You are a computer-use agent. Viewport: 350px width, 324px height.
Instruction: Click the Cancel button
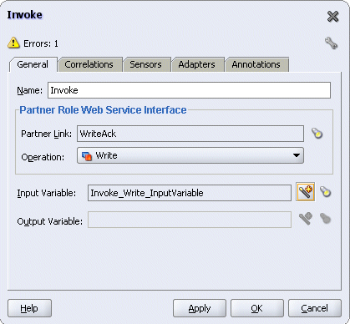[315, 308]
